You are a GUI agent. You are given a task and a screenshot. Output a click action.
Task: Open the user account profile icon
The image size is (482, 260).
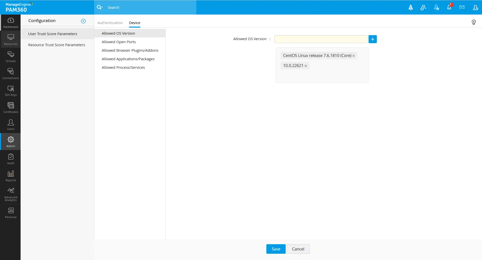click(475, 8)
